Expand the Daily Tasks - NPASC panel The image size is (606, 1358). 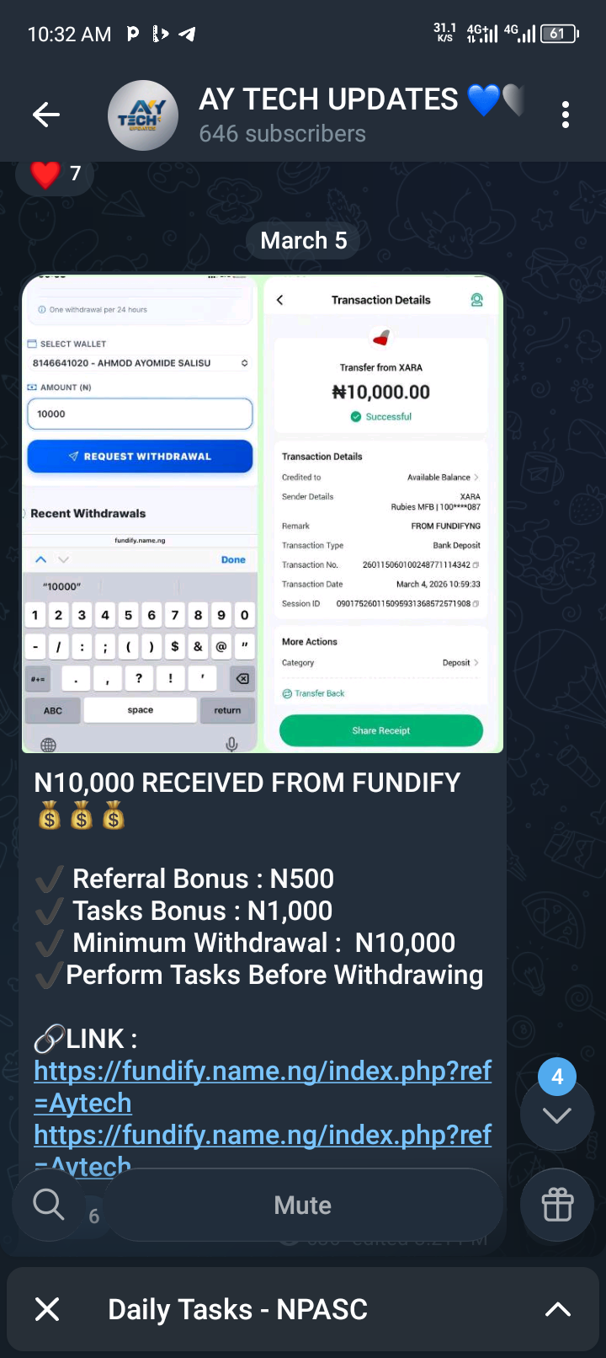pyautogui.click(x=557, y=1309)
